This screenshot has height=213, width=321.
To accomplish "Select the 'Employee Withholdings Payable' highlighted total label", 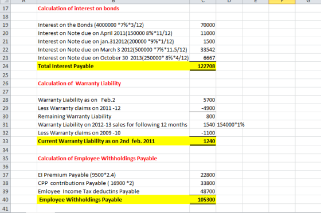I will click(113, 199).
